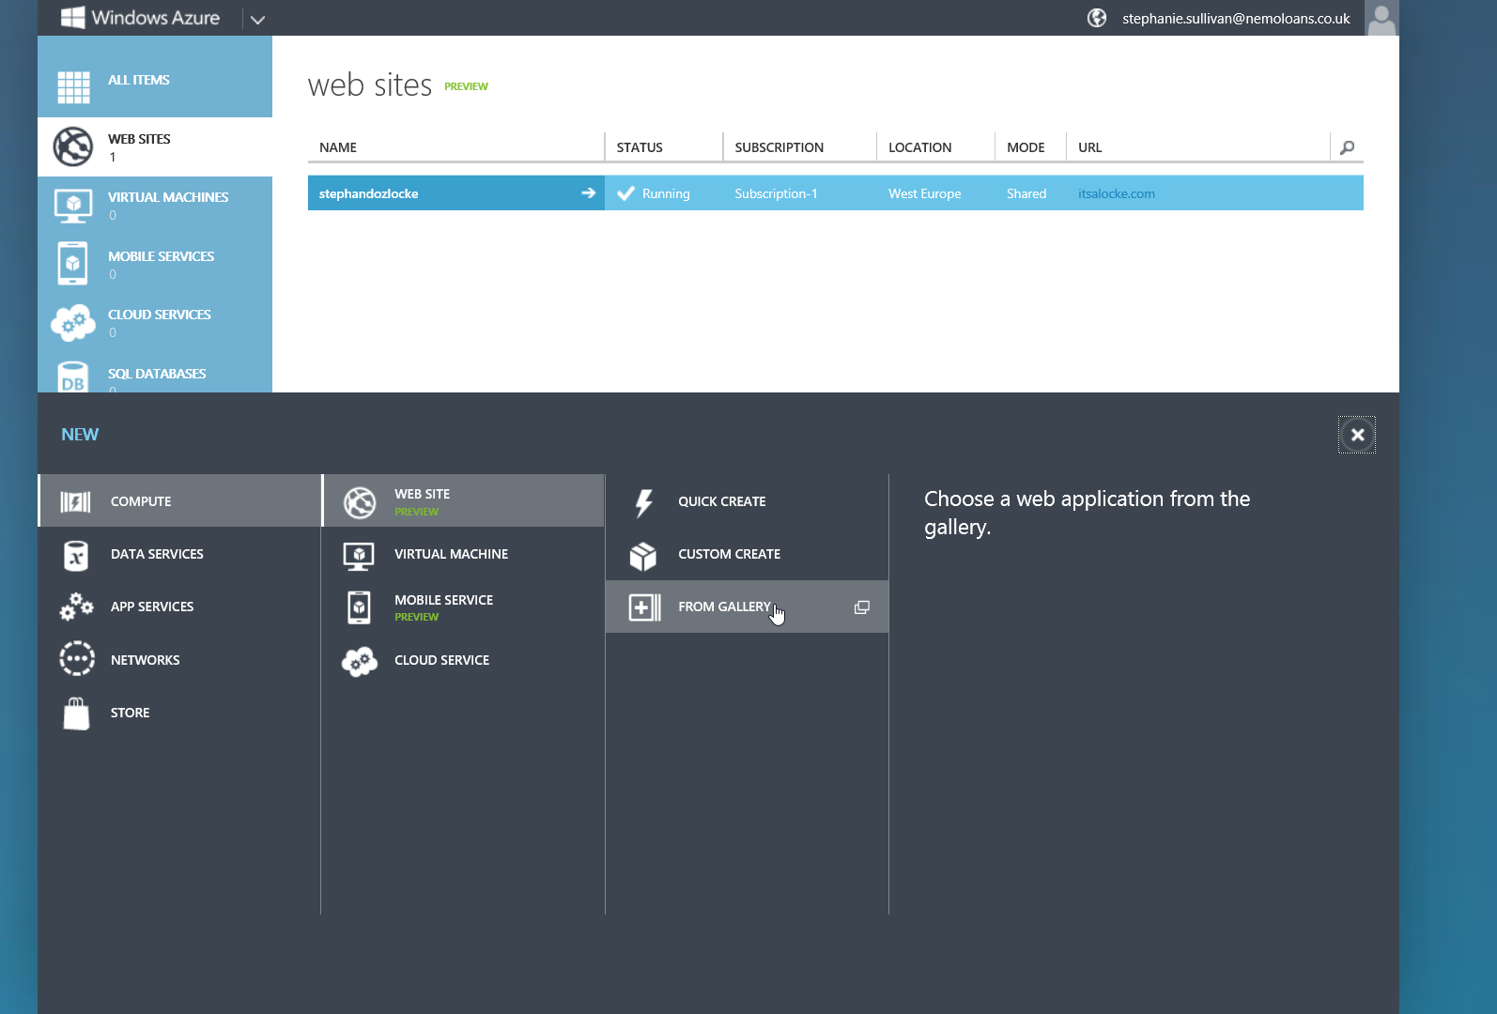1497x1014 pixels.
Task: Click the Networks dotted circle icon
Action: coord(76,659)
